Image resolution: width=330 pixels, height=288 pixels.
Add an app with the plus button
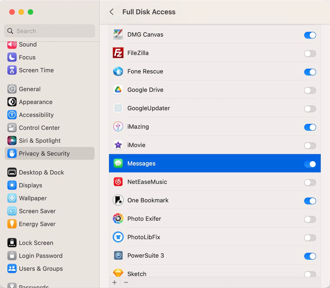click(x=115, y=283)
